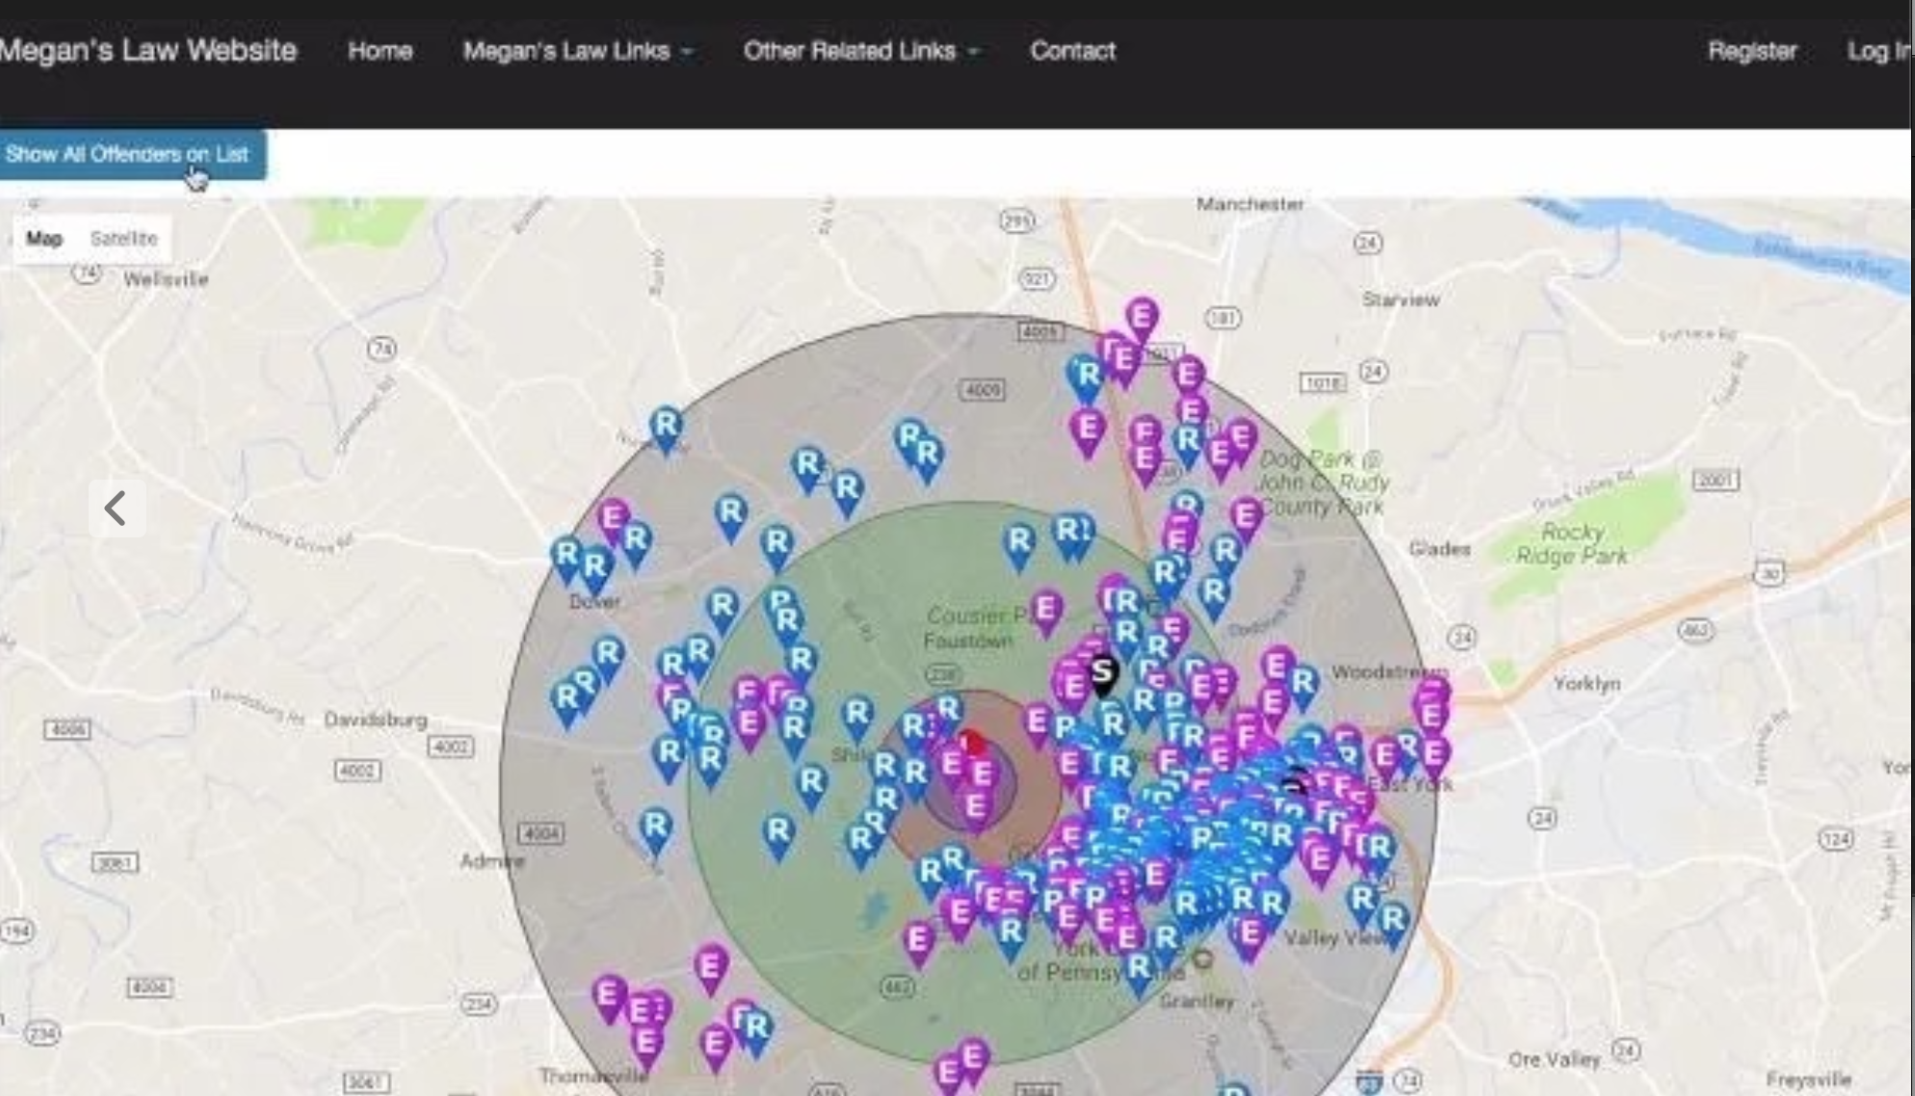Select the blue R pin northwest of Dover
The image size is (1915, 1096).
(x=666, y=429)
